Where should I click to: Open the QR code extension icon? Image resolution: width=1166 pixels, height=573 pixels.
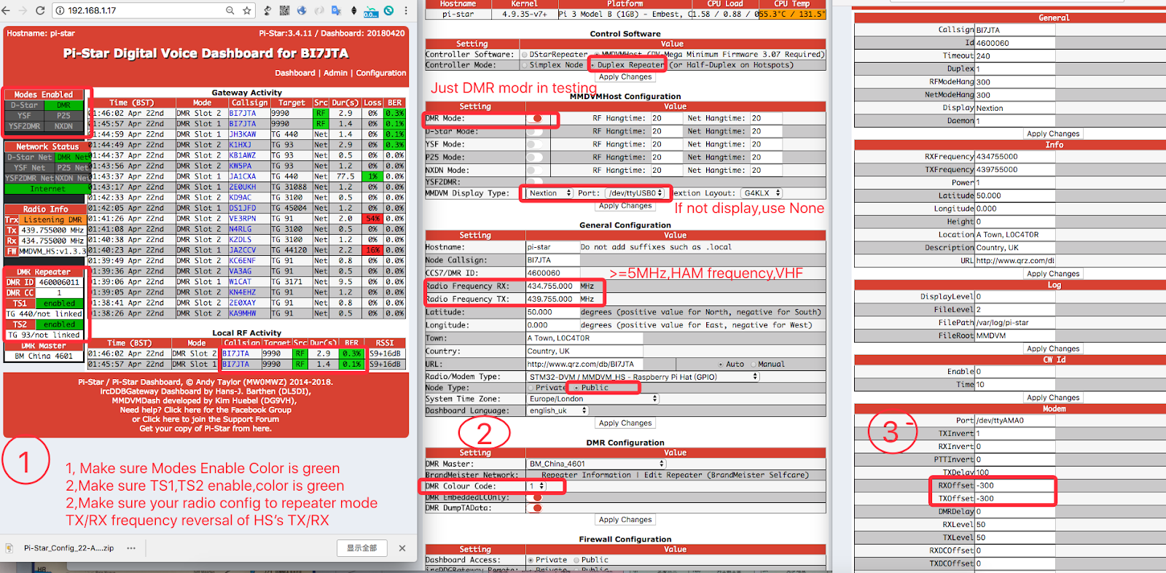(284, 10)
